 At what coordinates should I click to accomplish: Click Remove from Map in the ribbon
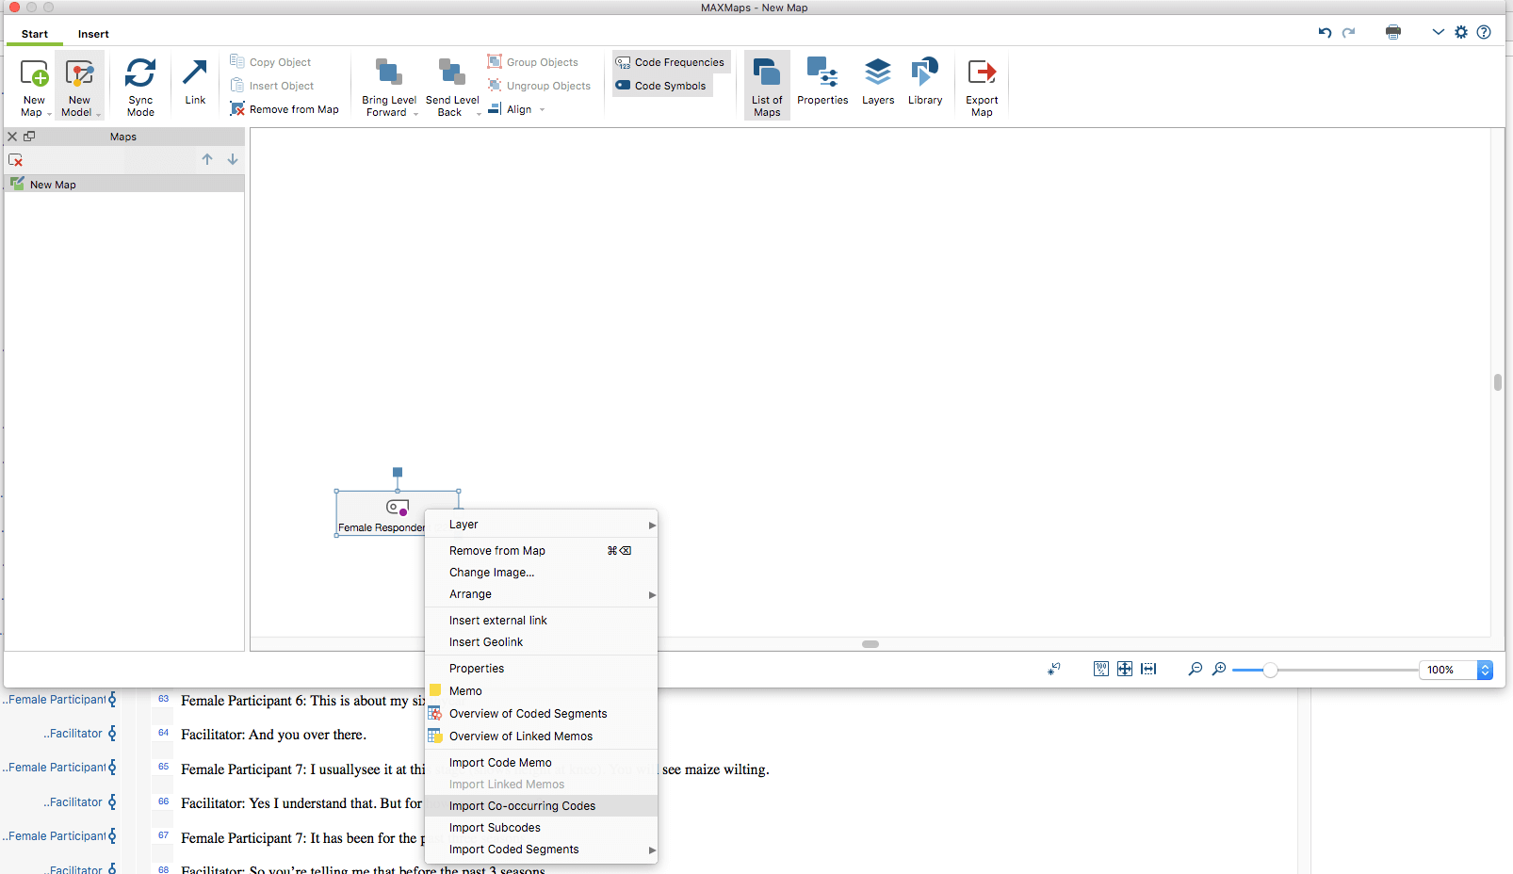pyautogui.click(x=285, y=109)
